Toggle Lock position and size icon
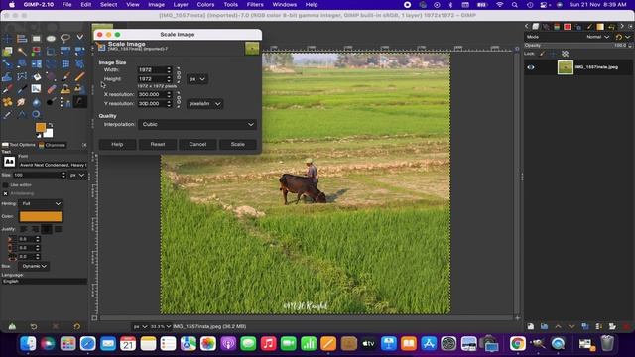The width and height of the screenshot is (635, 357). (554, 54)
